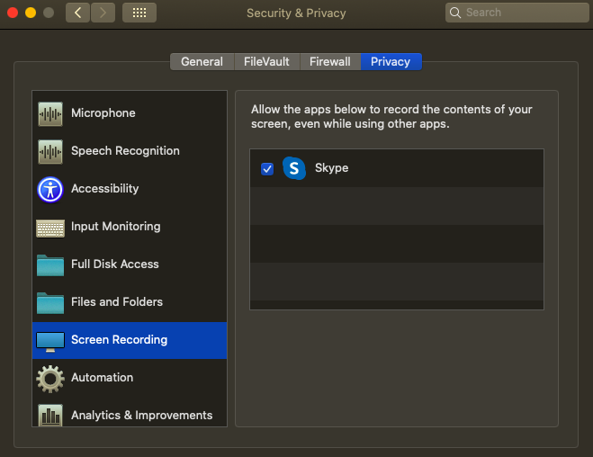
Task: Click the Privacy tab
Action: [391, 62]
